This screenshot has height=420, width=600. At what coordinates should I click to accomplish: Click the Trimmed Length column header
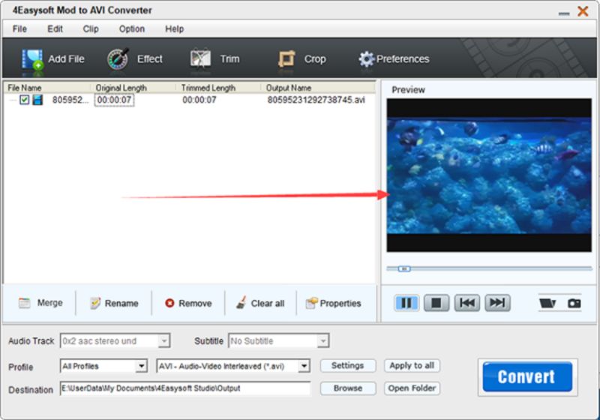[x=218, y=88]
